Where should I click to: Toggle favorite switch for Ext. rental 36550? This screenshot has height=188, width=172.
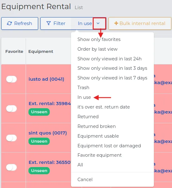point(11,167)
